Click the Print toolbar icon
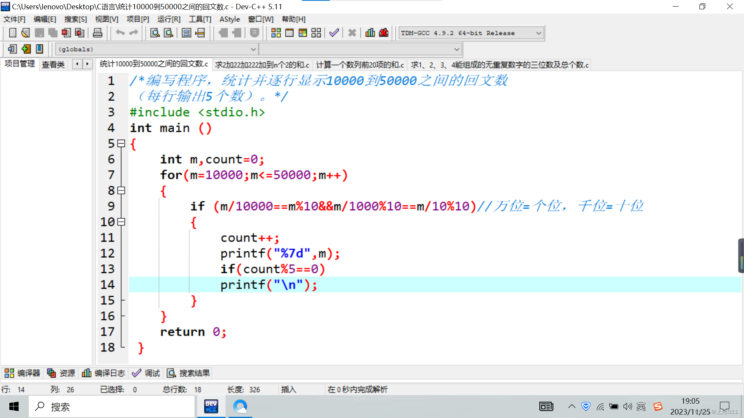This screenshot has height=418, width=744. [98, 33]
